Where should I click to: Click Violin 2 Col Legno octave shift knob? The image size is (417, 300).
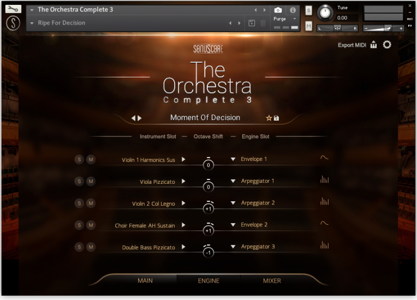click(x=208, y=208)
